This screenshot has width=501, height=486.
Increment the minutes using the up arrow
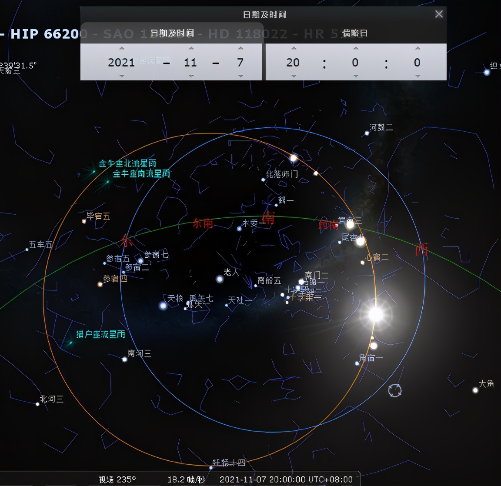355,48
